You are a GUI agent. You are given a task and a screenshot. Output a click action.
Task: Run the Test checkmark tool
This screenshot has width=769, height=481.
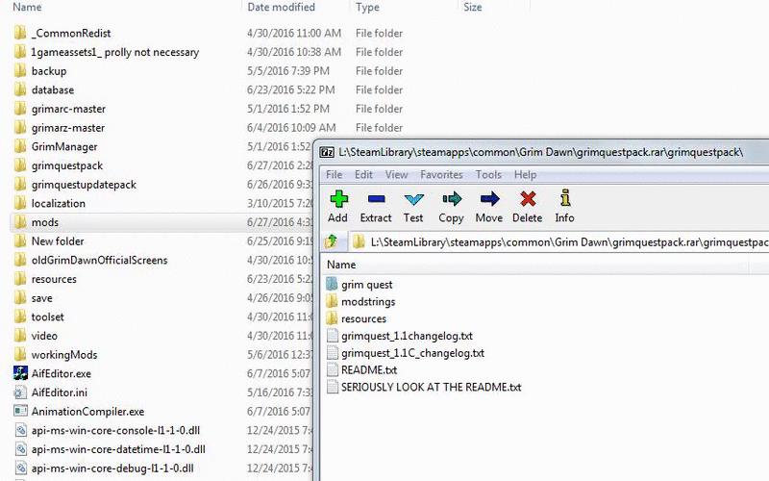pyautogui.click(x=413, y=199)
